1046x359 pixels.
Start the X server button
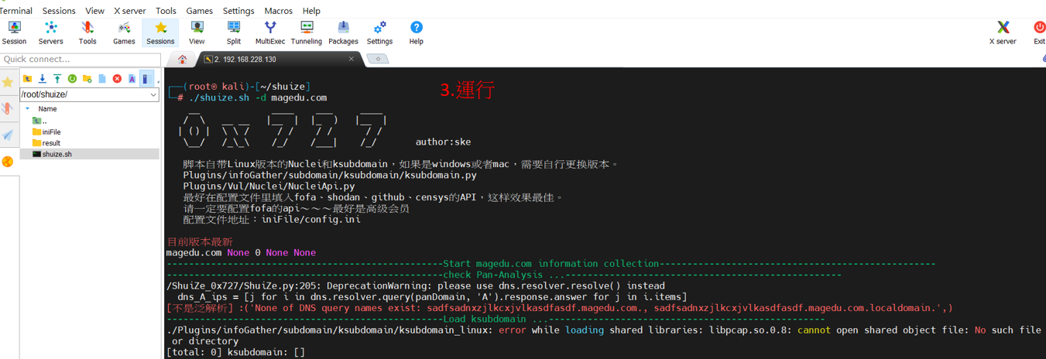click(1003, 32)
